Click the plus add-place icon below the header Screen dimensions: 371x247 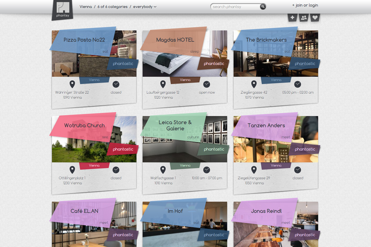point(293,17)
